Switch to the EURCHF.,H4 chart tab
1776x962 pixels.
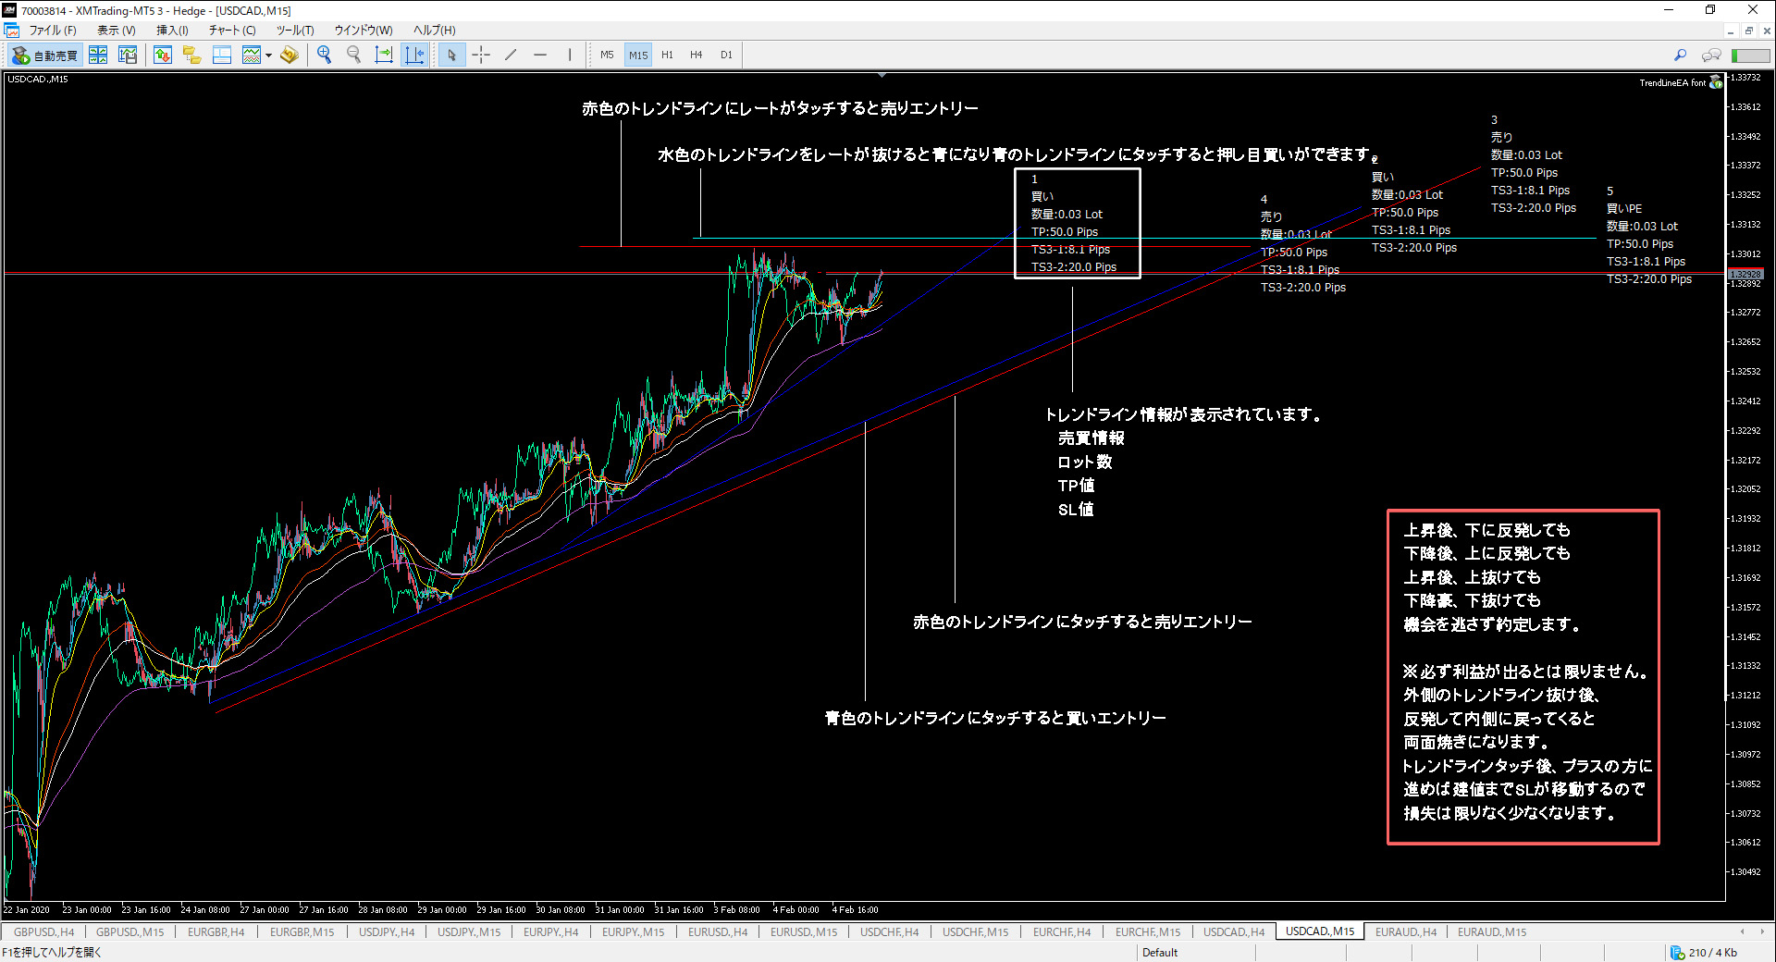click(x=1061, y=931)
